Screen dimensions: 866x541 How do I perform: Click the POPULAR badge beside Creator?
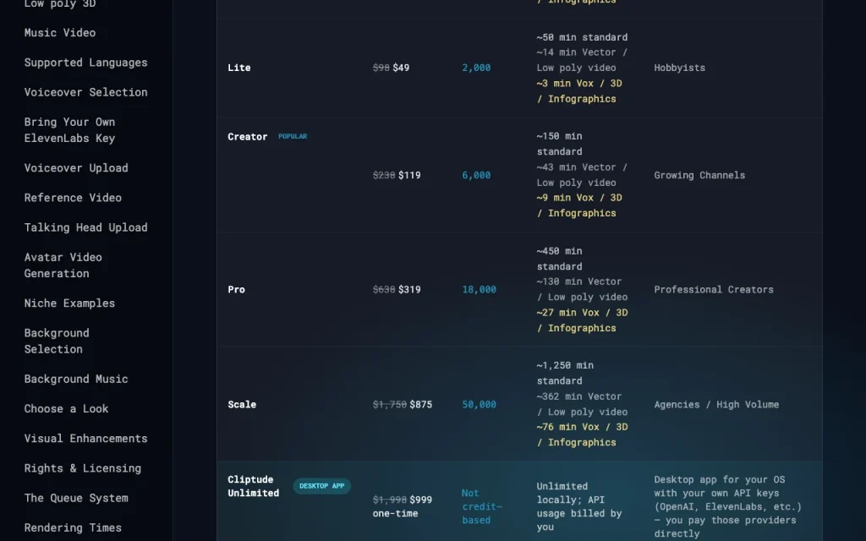(293, 136)
